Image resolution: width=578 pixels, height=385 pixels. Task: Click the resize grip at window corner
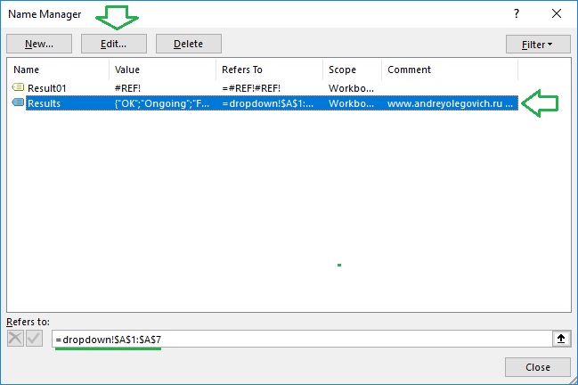[574, 381]
